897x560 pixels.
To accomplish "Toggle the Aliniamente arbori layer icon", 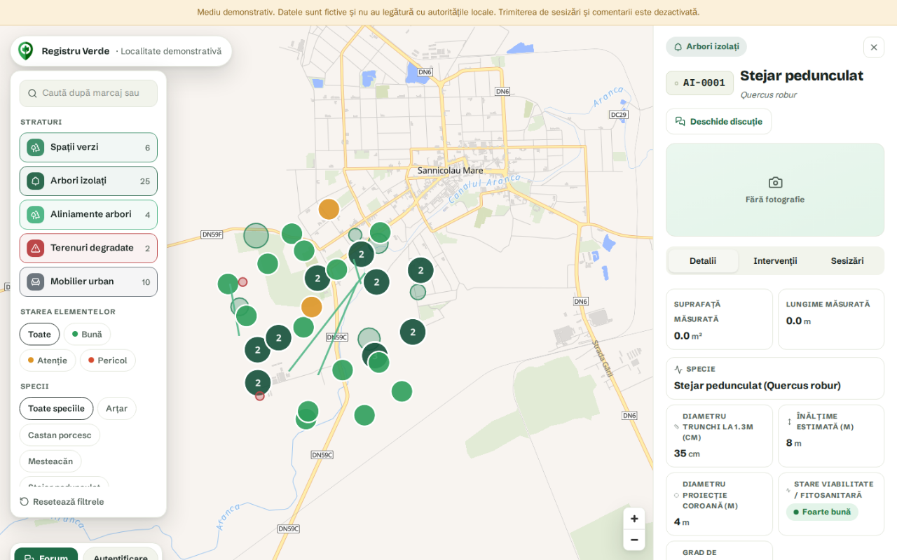I will coord(36,215).
